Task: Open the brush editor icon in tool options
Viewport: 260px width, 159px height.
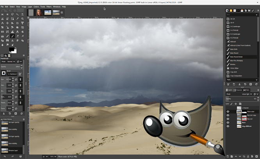Action: pyautogui.click(x=20, y=74)
